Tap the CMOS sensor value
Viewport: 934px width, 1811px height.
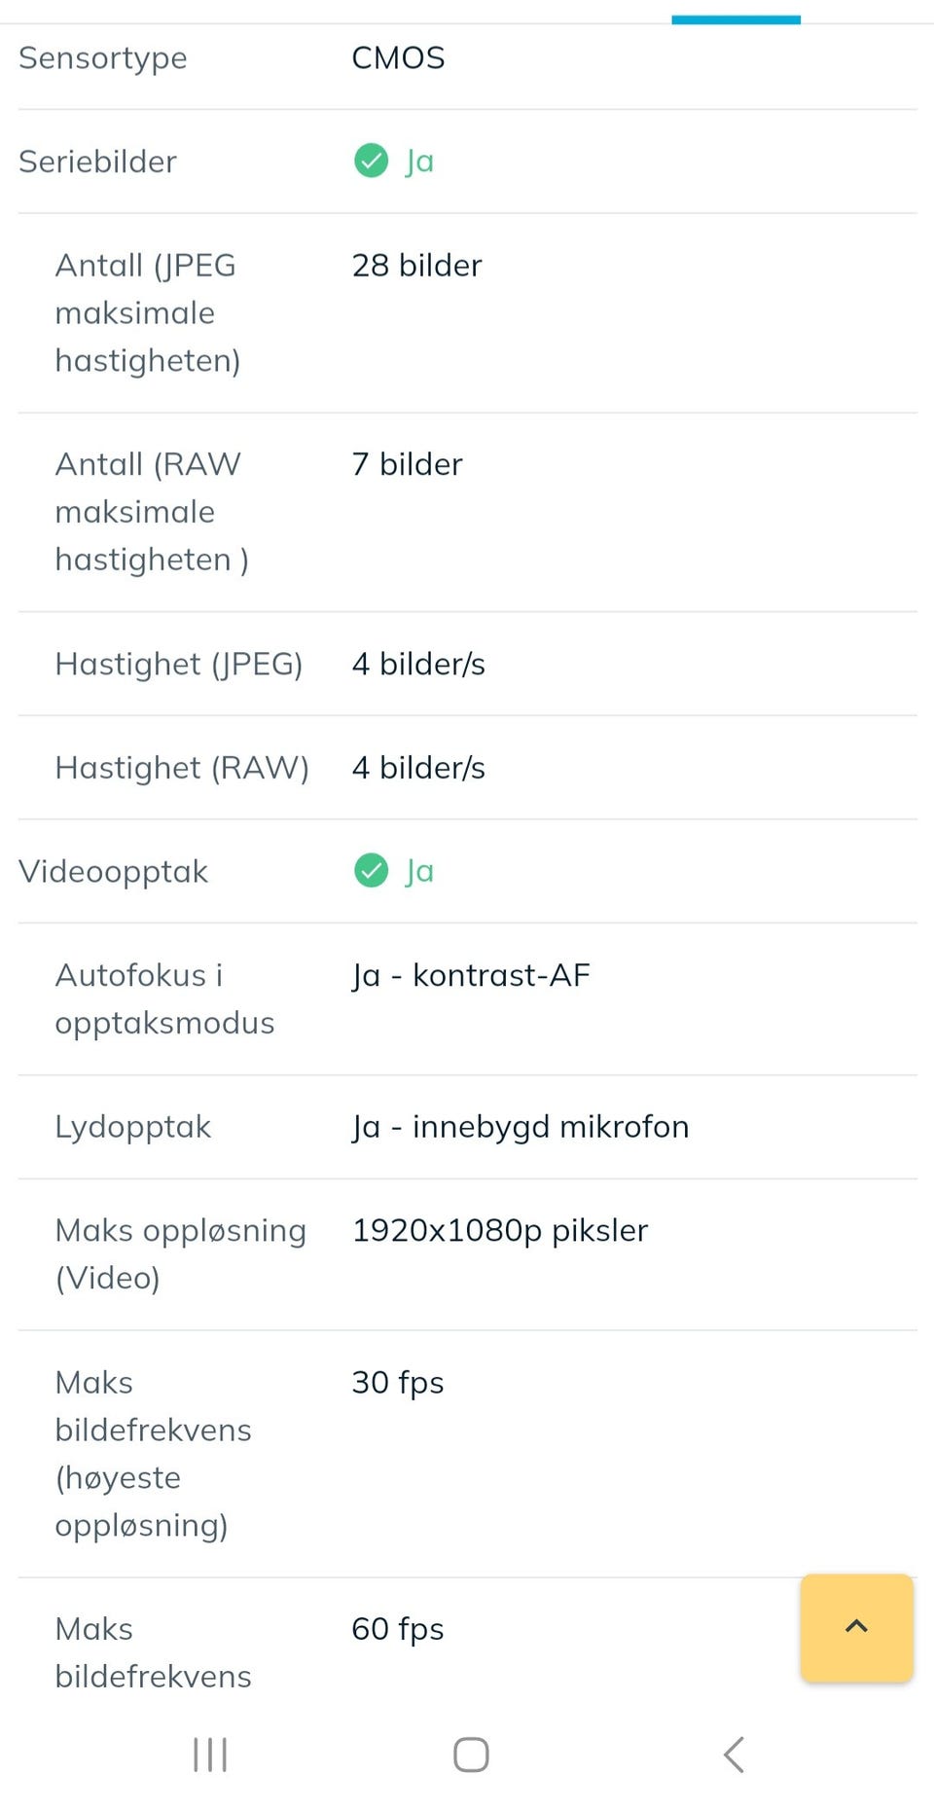(x=398, y=57)
